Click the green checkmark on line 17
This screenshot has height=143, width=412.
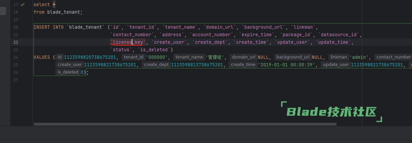23,5
